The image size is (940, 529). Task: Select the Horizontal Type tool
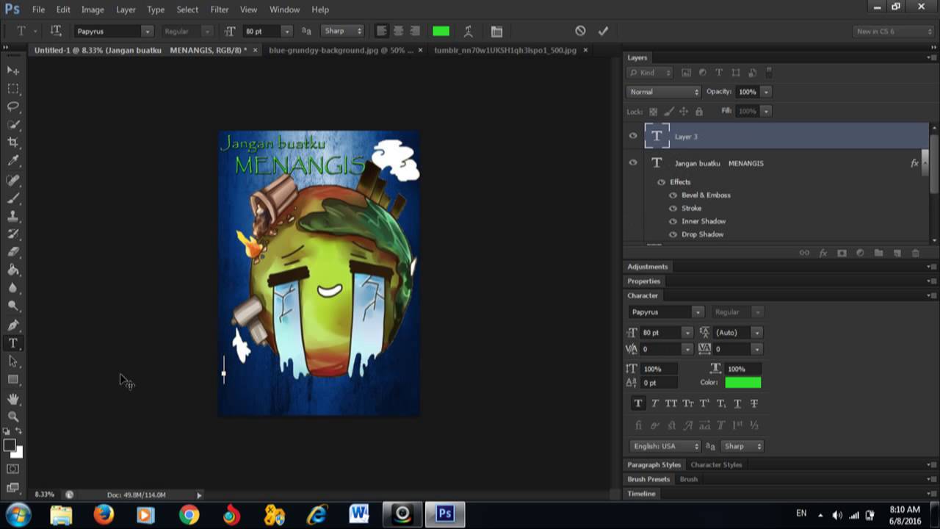tap(13, 343)
